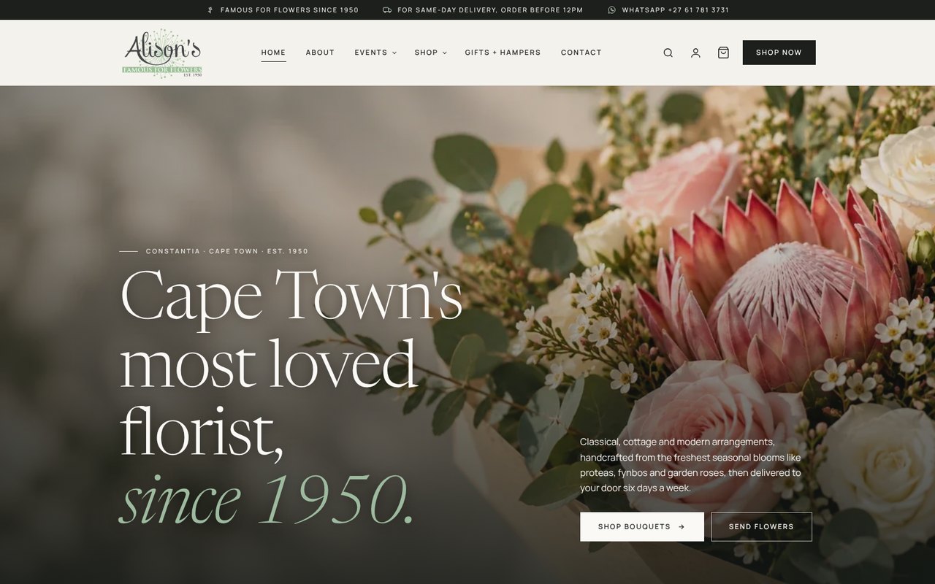Viewport: 935px width, 584px height.
Task: Click Alison's Famous for Flowers logo
Action: point(162,53)
